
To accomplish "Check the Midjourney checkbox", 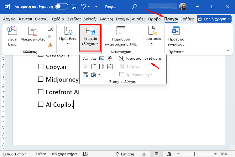I will [x=41, y=79].
